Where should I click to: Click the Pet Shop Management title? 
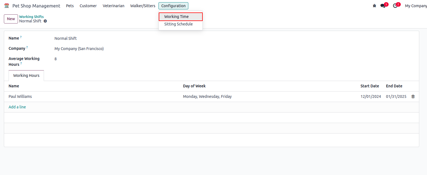coord(36,6)
